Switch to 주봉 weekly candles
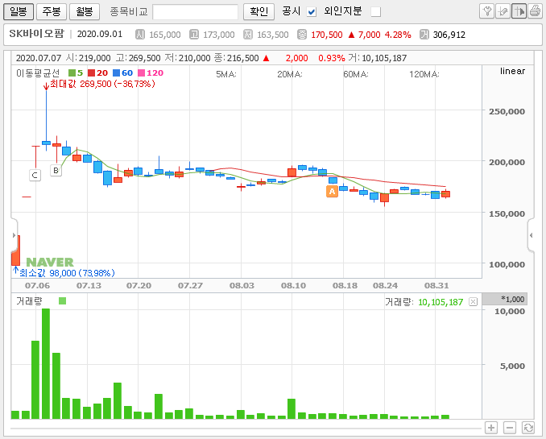The height and width of the screenshot is (439, 546). click(x=52, y=11)
